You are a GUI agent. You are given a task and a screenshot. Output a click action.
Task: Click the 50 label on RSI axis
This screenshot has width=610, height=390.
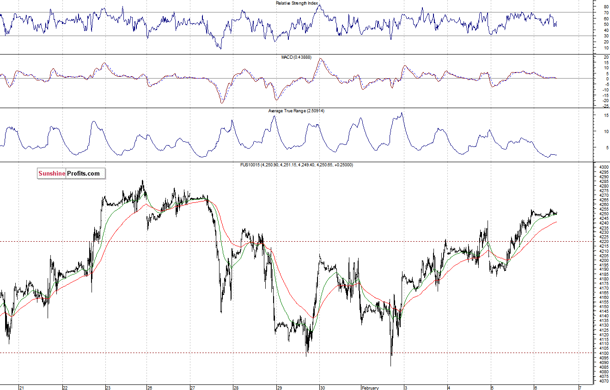point(606,24)
